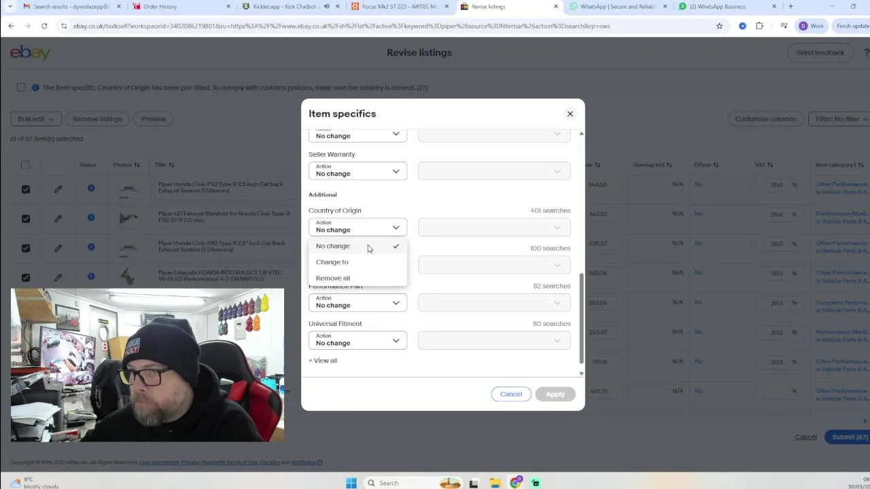The height and width of the screenshot is (489, 870).
Task: Open photo thumbnail of Piper 421 Exhaust Manifold
Action: coord(127,219)
